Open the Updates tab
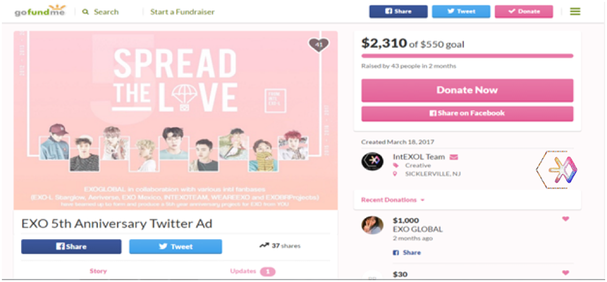 (x=253, y=271)
